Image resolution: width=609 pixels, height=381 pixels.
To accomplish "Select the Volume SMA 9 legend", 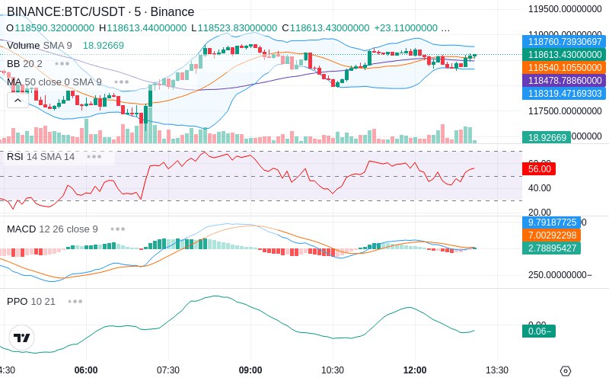I will 40,45.
